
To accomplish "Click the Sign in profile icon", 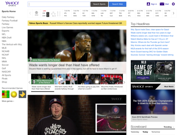I will 148,4.
